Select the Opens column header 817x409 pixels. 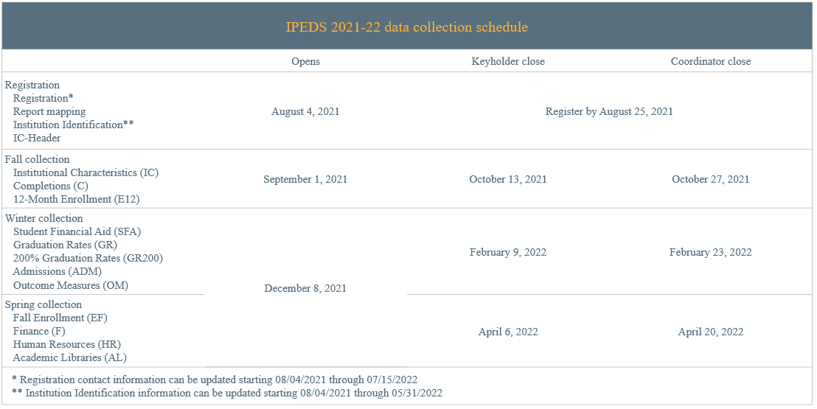(306, 61)
